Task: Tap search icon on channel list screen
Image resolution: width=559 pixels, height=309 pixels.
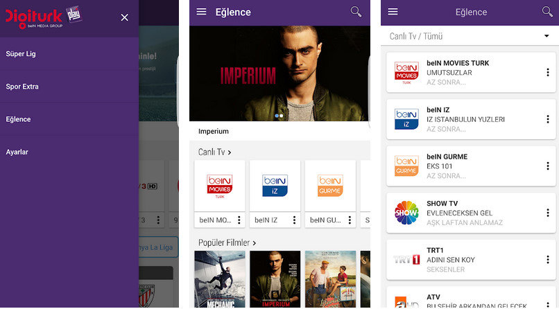Action: [548, 12]
